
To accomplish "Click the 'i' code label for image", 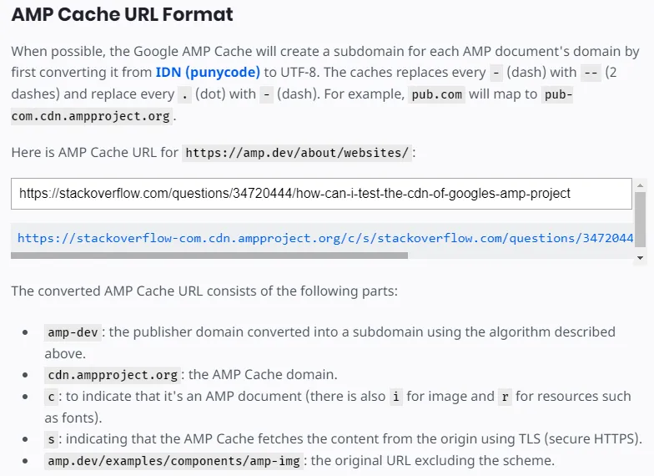I will pos(396,397).
